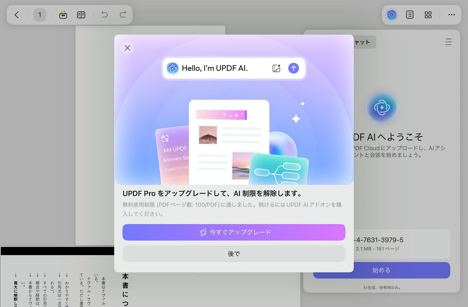Click the back arrow to exit the document
Viewport: 468px width, 307px height.
point(17,15)
